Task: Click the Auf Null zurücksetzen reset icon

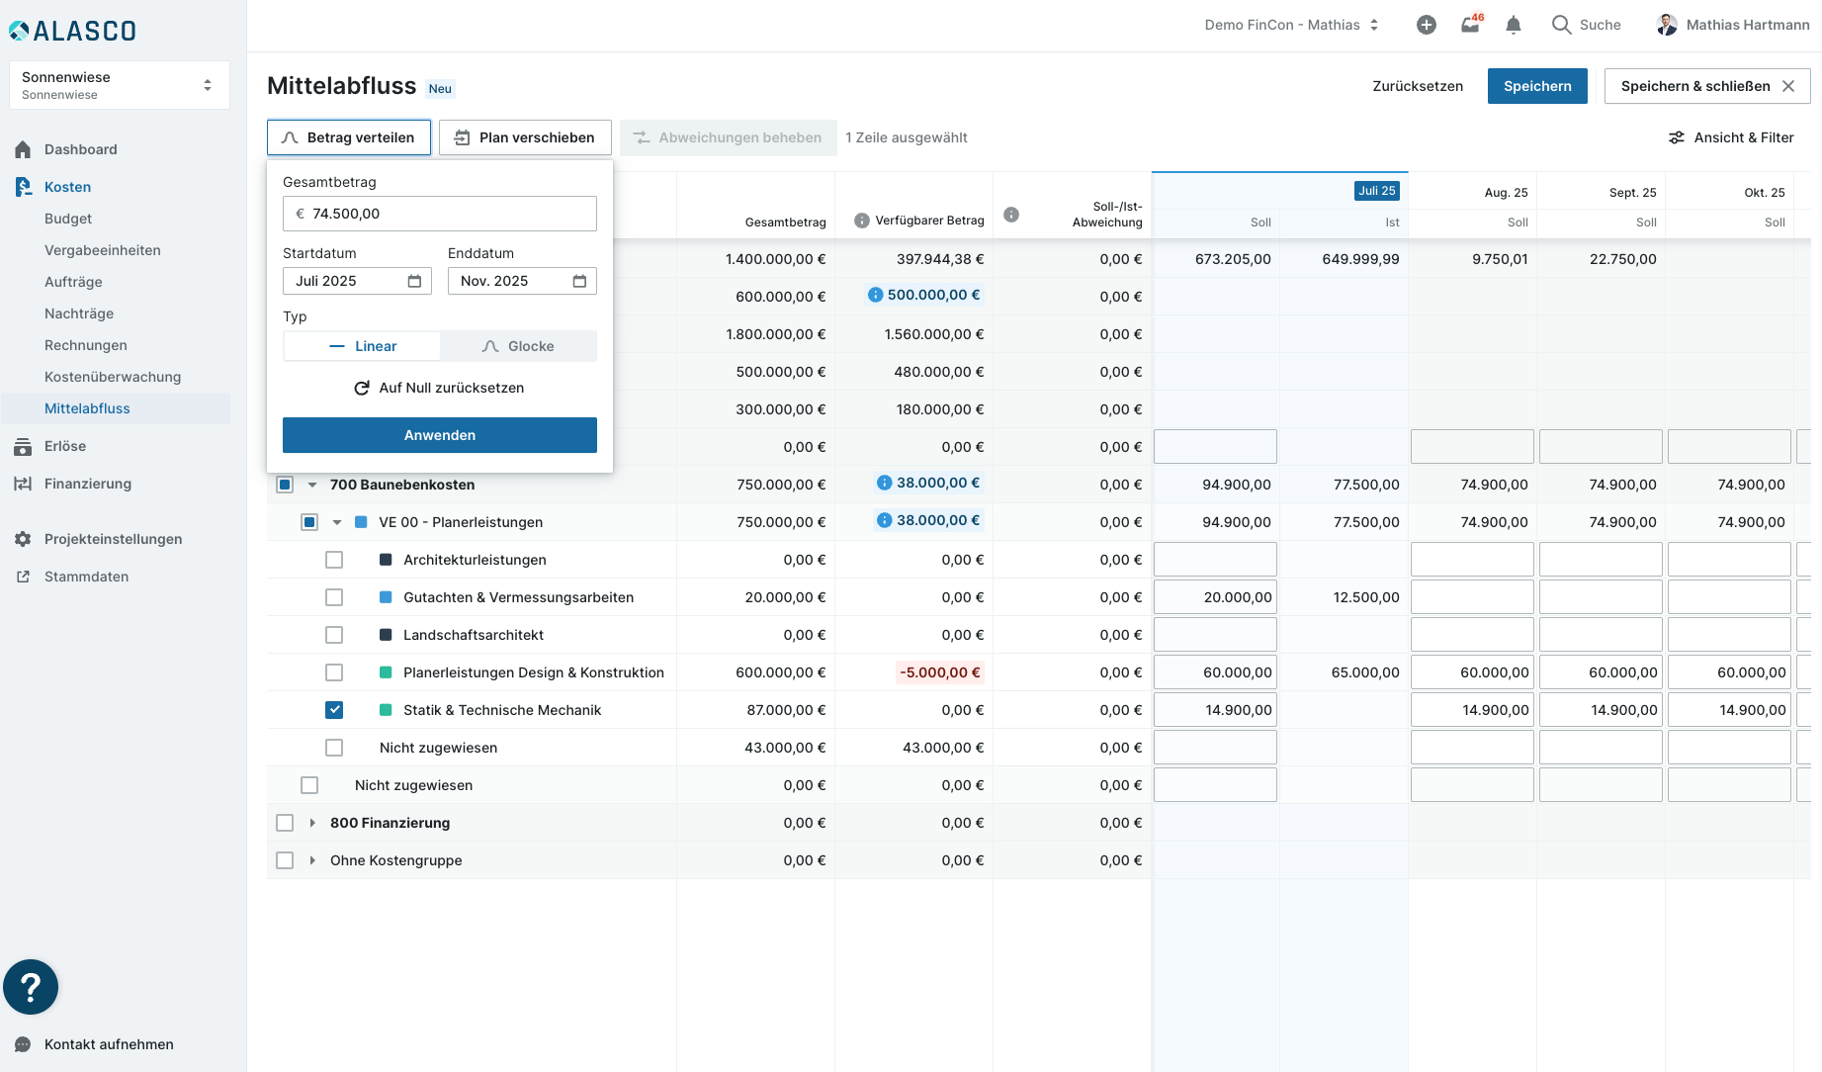Action: [362, 388]
